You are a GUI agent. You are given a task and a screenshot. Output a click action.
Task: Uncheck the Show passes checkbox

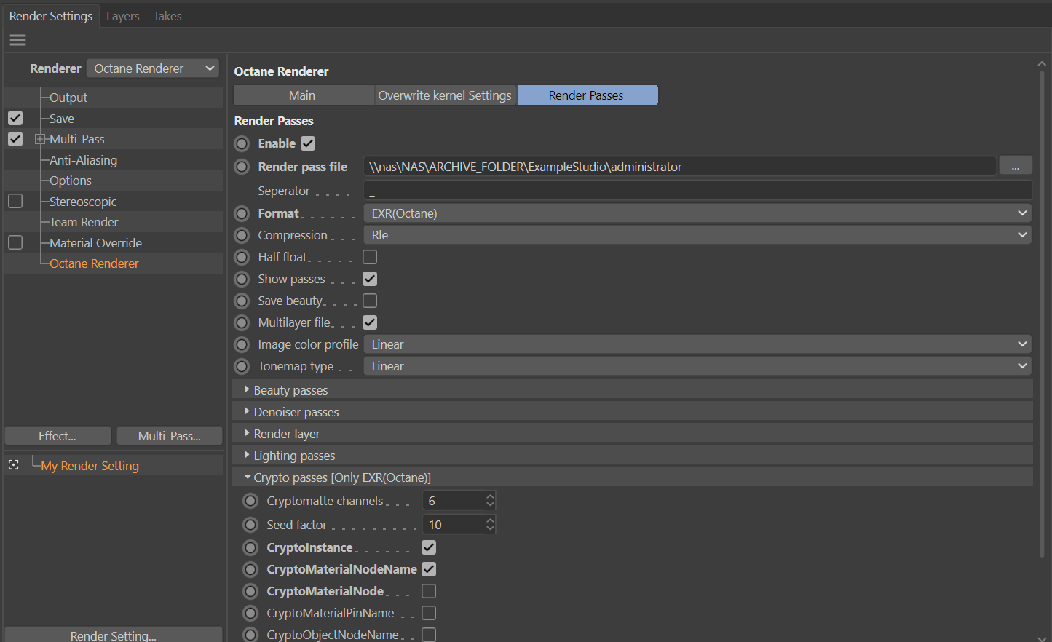click(x=370, y=279)
